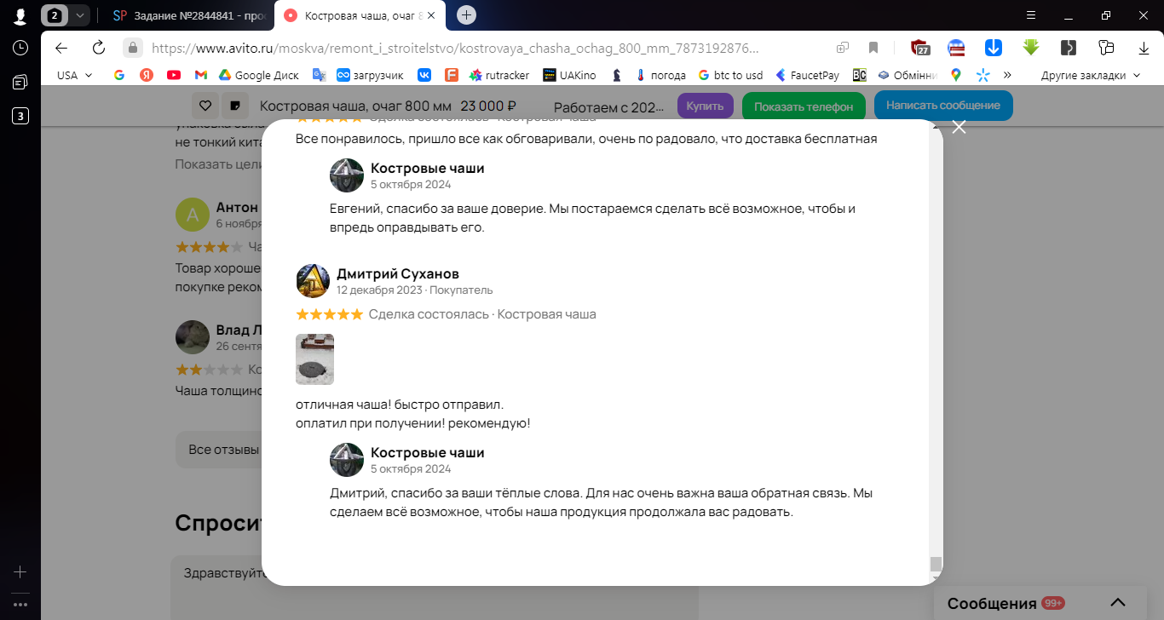Open the collections icon in left sidebar
1164x620 pixels.
(x=20, y=82)
